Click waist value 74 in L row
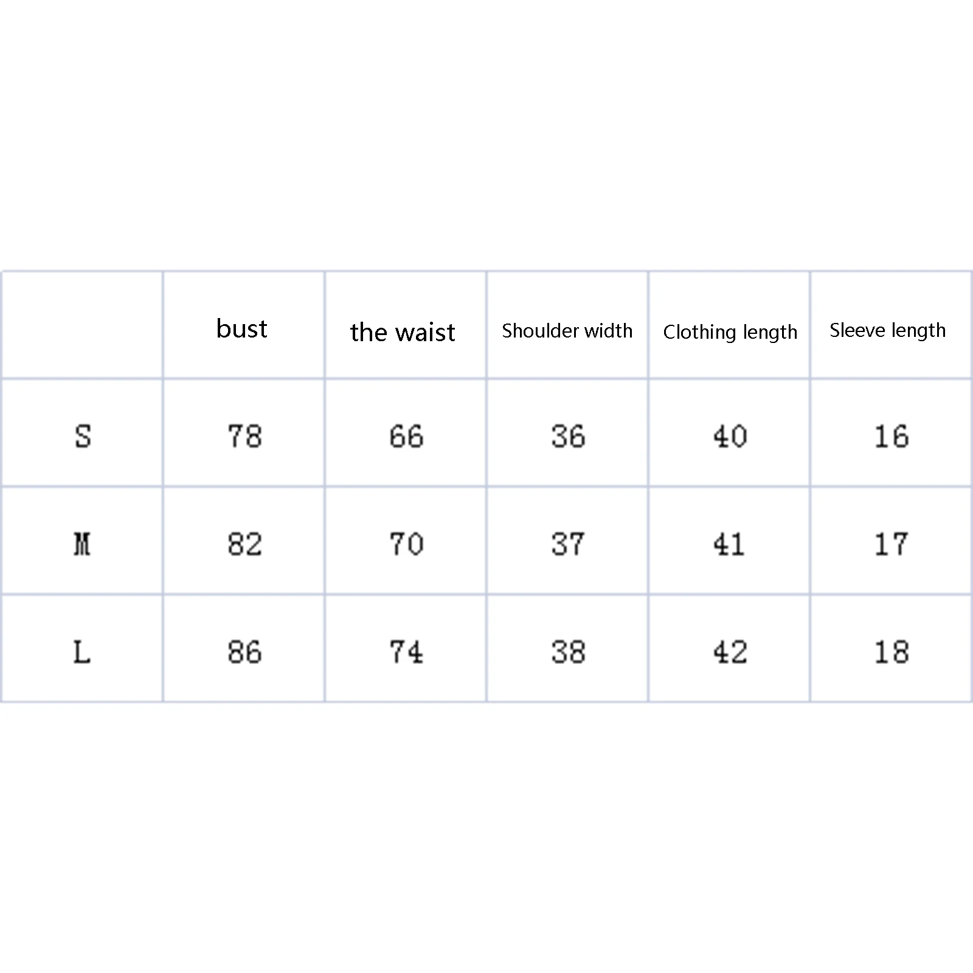The image size is (973, 973). (406, 652)
